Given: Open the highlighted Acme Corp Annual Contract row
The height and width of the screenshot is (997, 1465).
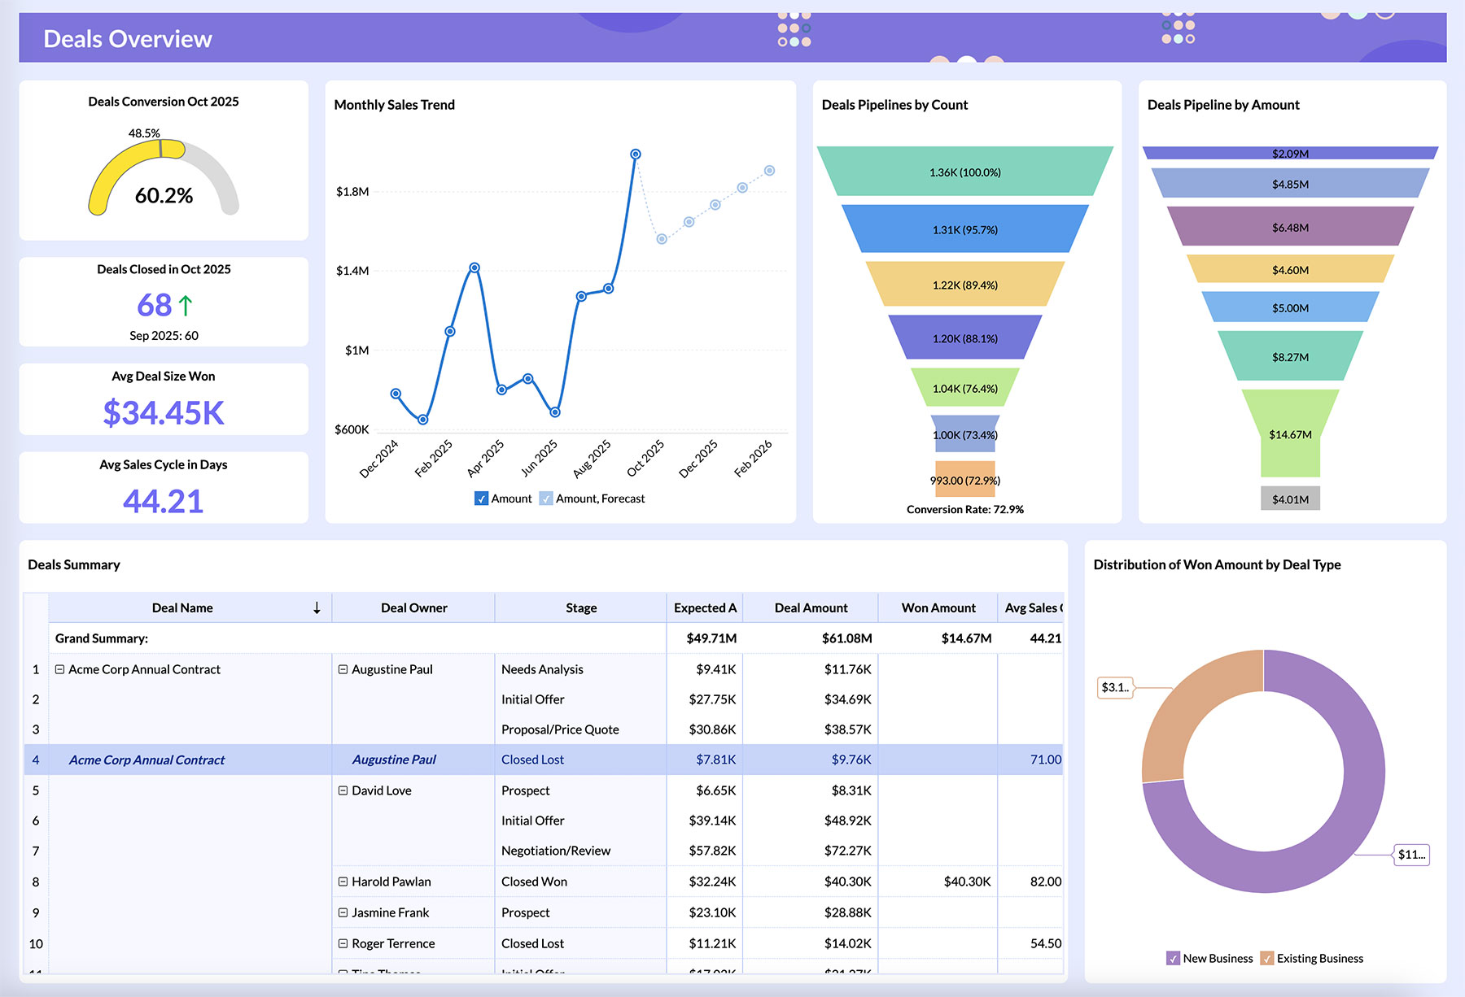Looking at the screenshot, I should pos(147,759).
